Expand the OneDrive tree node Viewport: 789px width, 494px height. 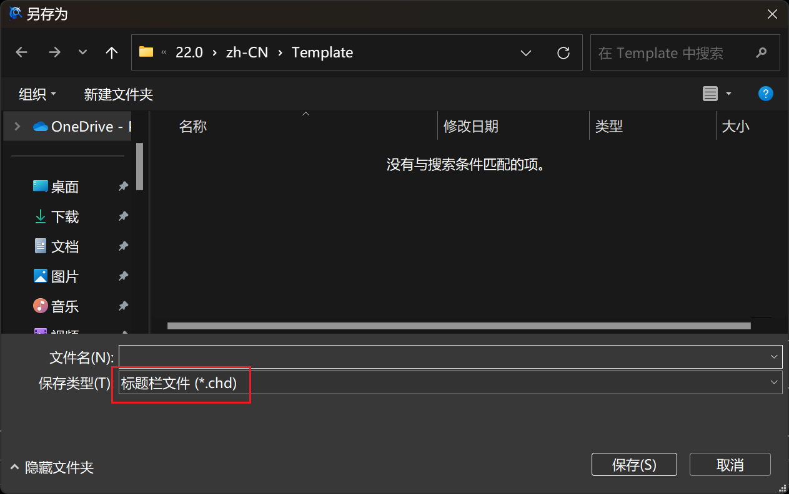pos(17,127)
